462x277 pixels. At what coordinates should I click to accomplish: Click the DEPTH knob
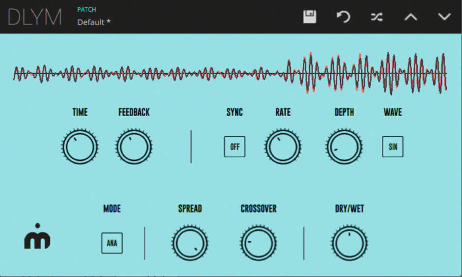[x=344, y=146]
